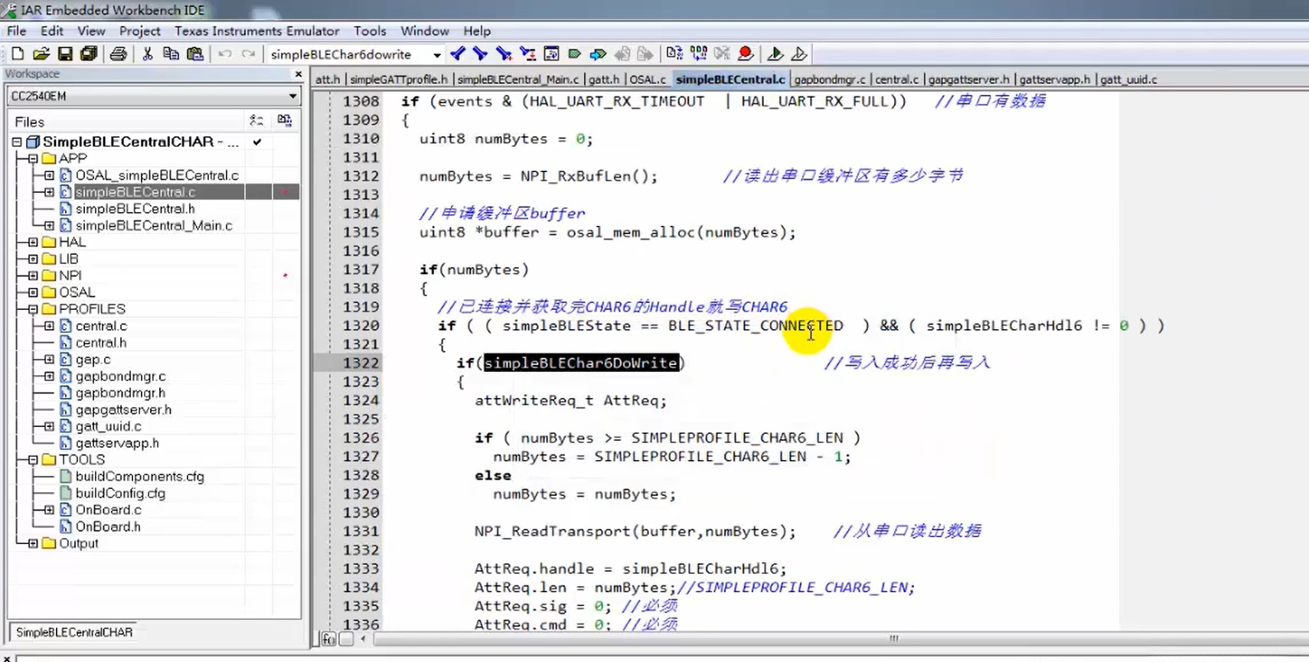Click the build-status column icon beside Files
Image resolution: width=1309 pixels, height=662 pixels.
[256, 121]
